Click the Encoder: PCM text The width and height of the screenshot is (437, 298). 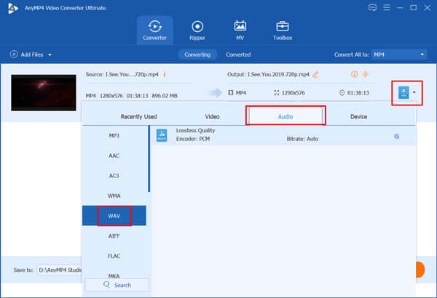(x=193, y=139)
